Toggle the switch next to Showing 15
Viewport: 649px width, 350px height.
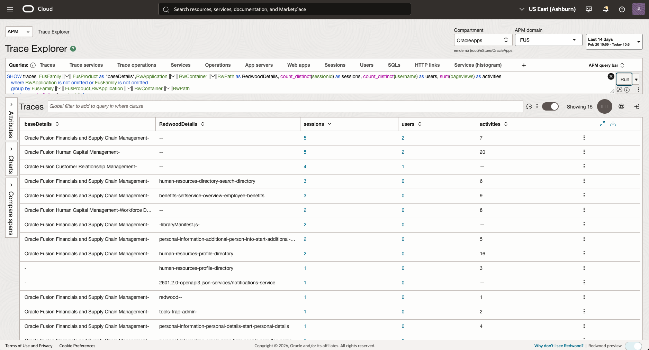[x=550, y=106]
